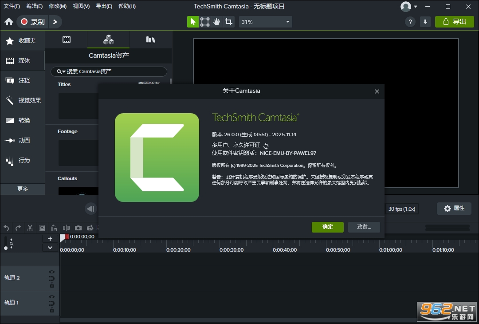Click the Redo arrow icon
This screenshot has width=479, height=324.
(18, 228)
